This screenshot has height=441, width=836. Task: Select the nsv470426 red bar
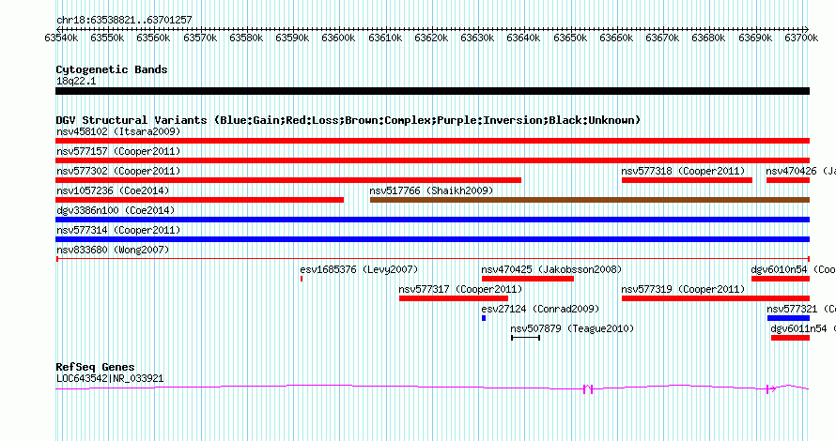[x=788, y=180]
